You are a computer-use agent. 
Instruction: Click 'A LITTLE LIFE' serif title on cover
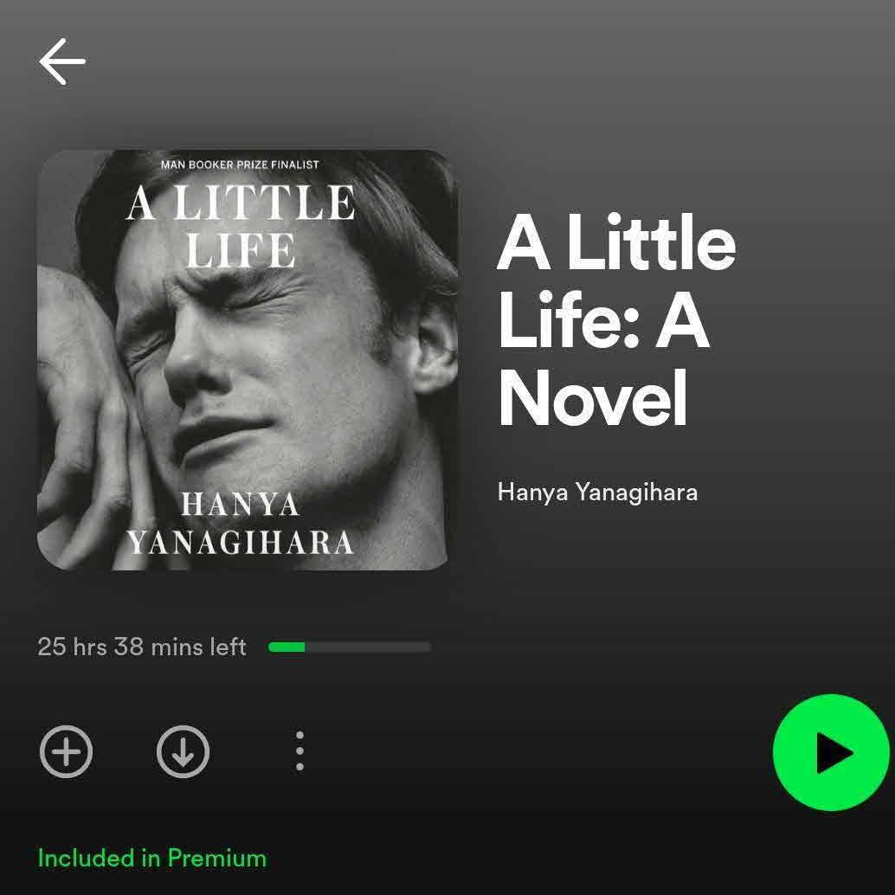(241, 227)
